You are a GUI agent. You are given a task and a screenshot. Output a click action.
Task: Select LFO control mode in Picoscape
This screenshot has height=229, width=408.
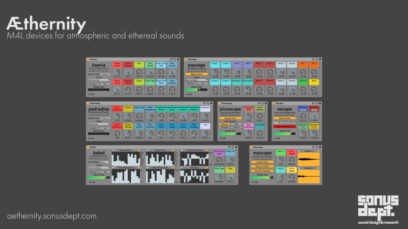click(236, 124)
